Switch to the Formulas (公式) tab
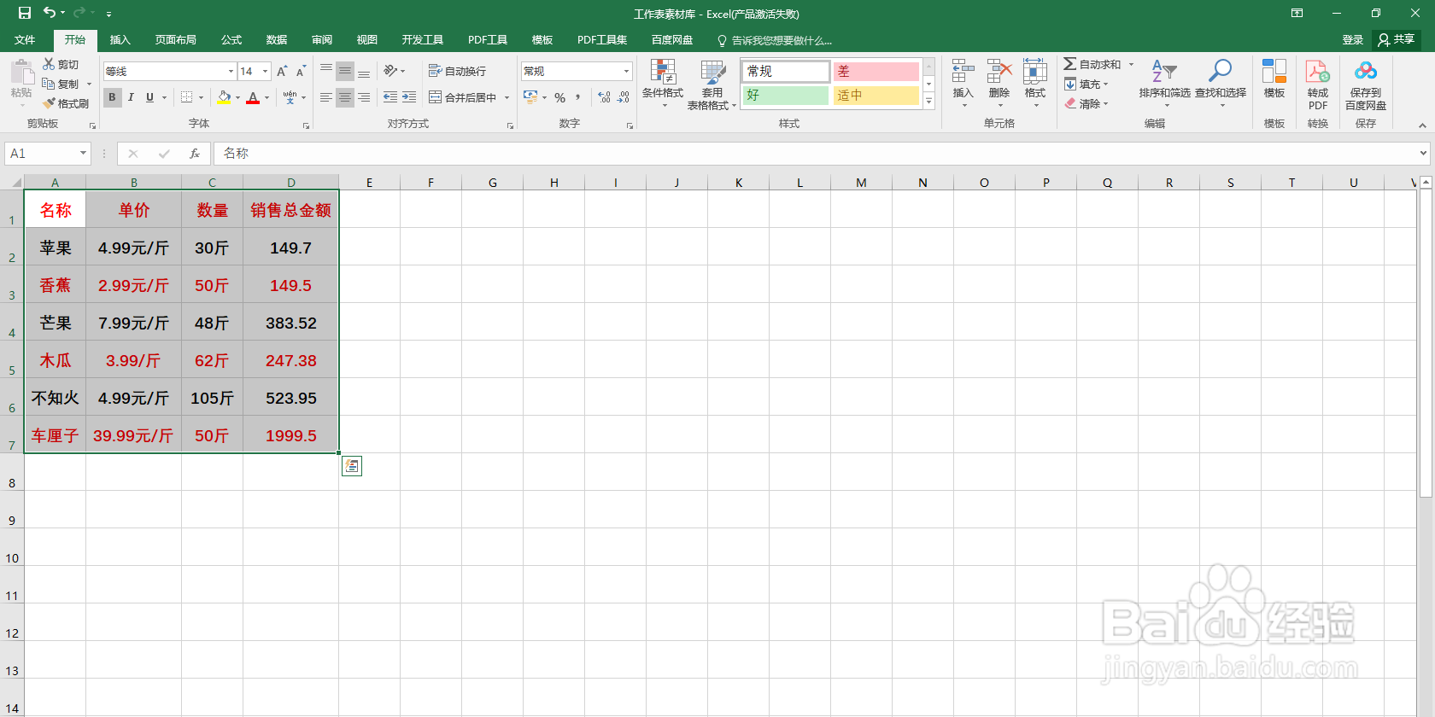Screen dimensions: 1435x717 pos(231,40)
